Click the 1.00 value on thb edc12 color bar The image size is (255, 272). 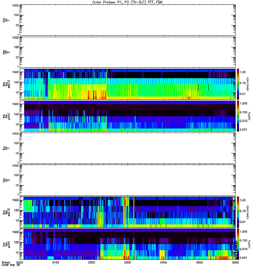click(x=242, y=72)
